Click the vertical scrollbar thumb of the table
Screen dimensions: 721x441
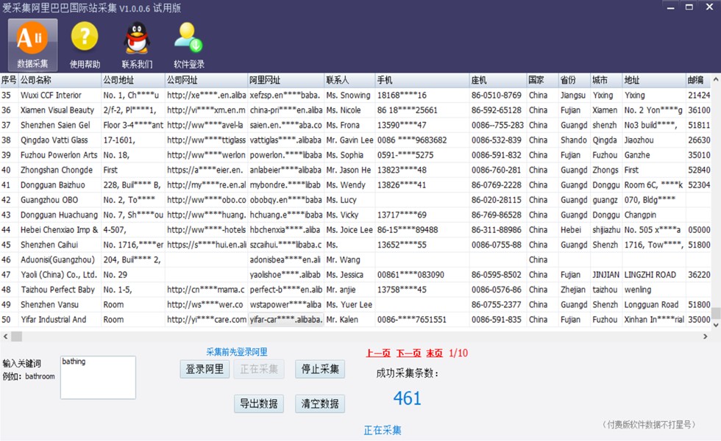click(715, 313)
